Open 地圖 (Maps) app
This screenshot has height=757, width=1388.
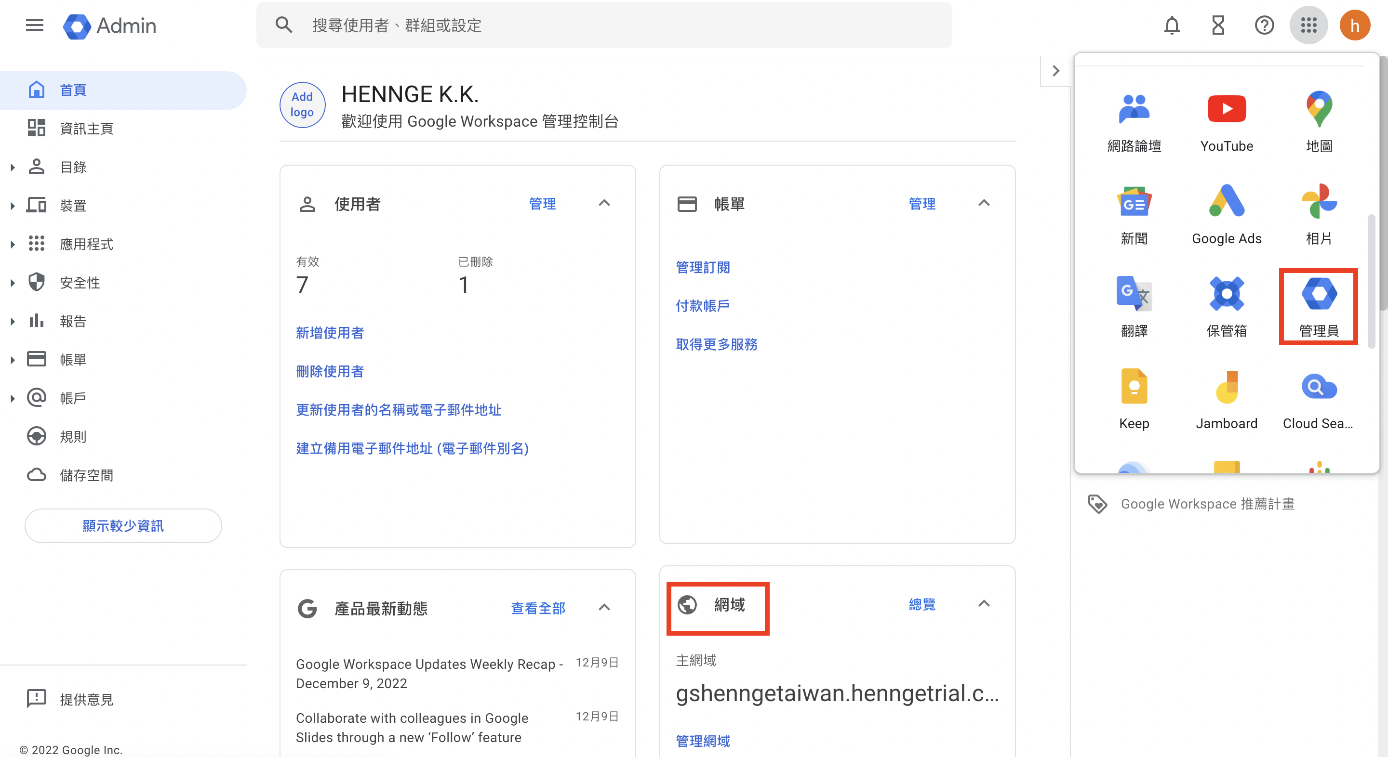point(1319,122)
